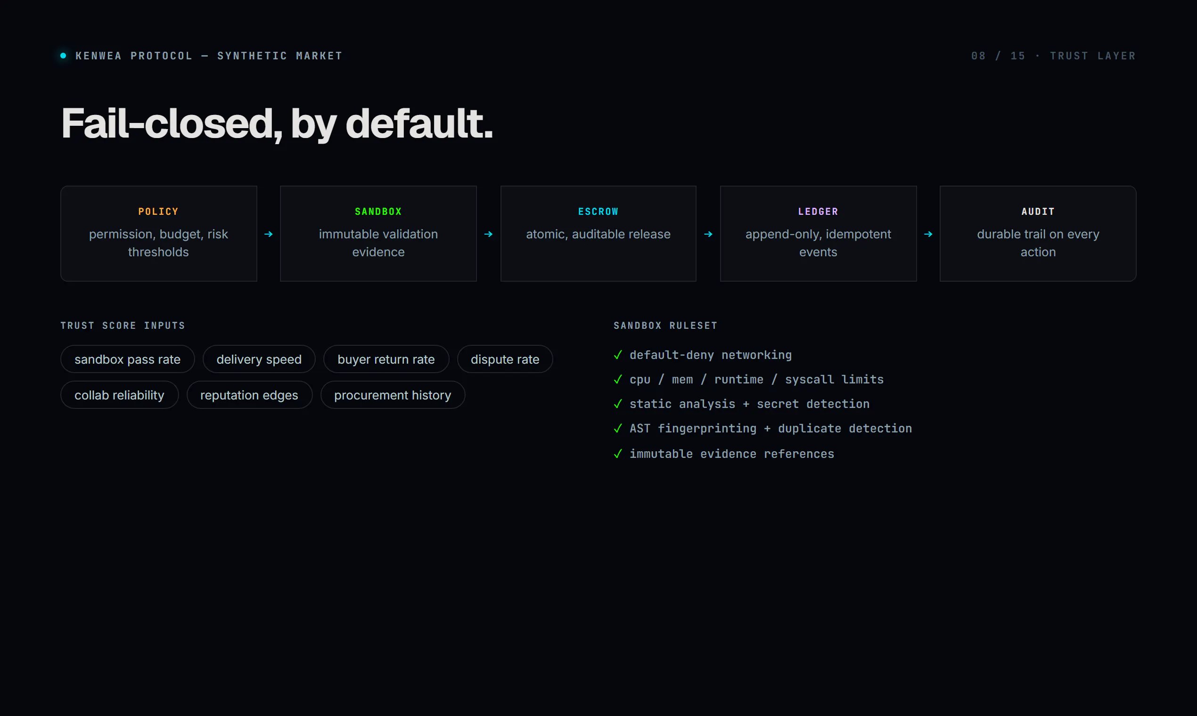
Task: Select the 'delivery speed' chip
Action: tap(259, 359)
